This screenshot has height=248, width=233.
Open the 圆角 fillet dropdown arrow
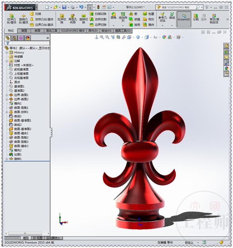coord(114,25)
